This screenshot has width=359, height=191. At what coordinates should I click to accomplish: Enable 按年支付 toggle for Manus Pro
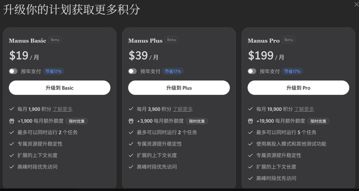(x=252, y=71)
